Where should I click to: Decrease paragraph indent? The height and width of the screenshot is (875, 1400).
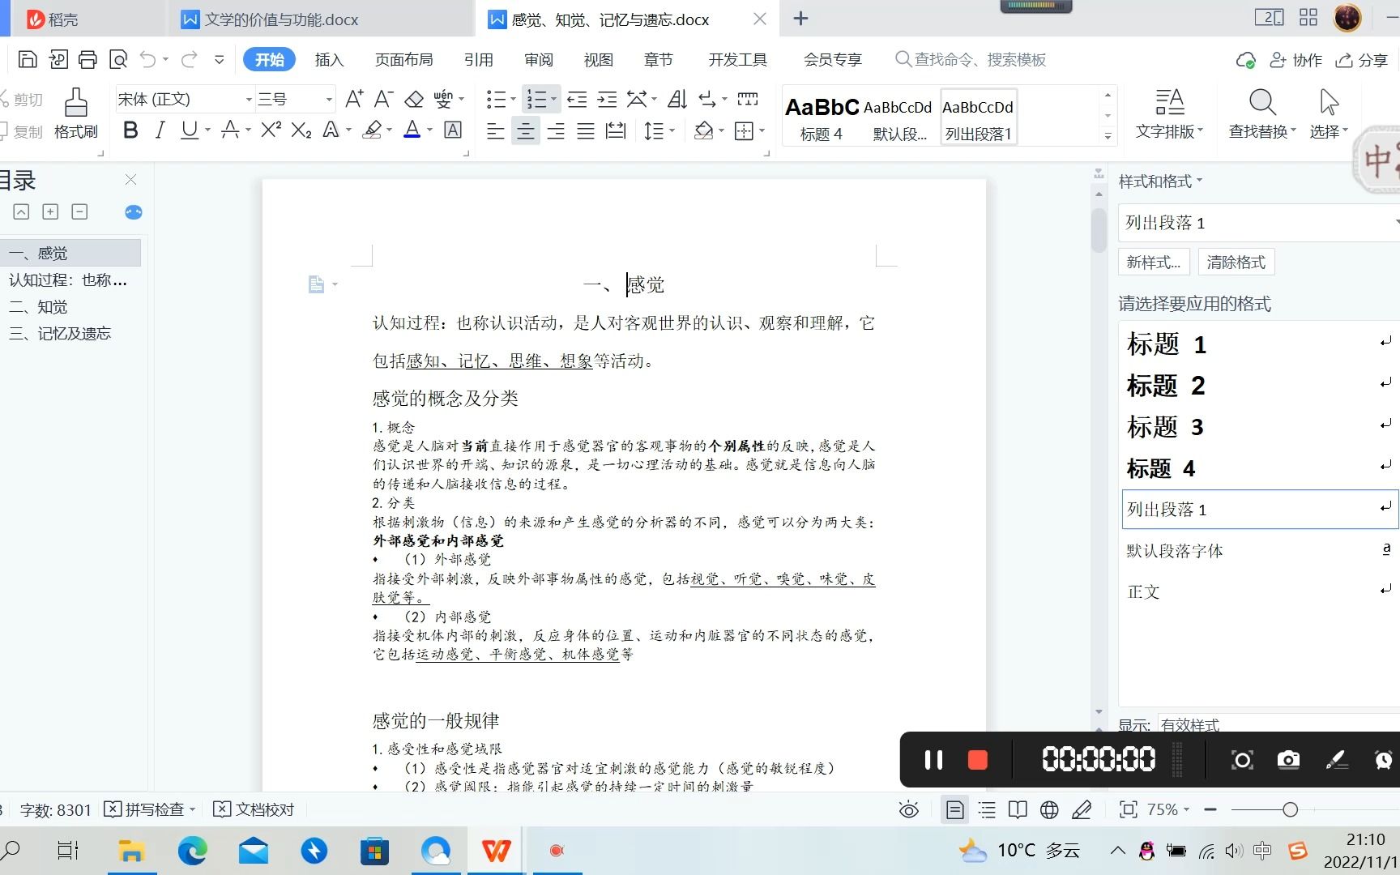tap(577, 99)
